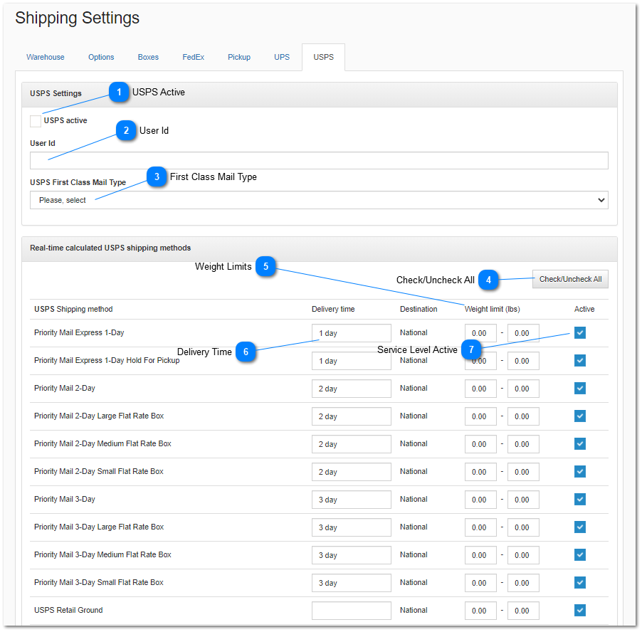The width and height of the screenshot is (642, 632).
Task: Focus standard Priority Mail 2-Day maximum weight, not flat-rate
Action: coord(523,389)
